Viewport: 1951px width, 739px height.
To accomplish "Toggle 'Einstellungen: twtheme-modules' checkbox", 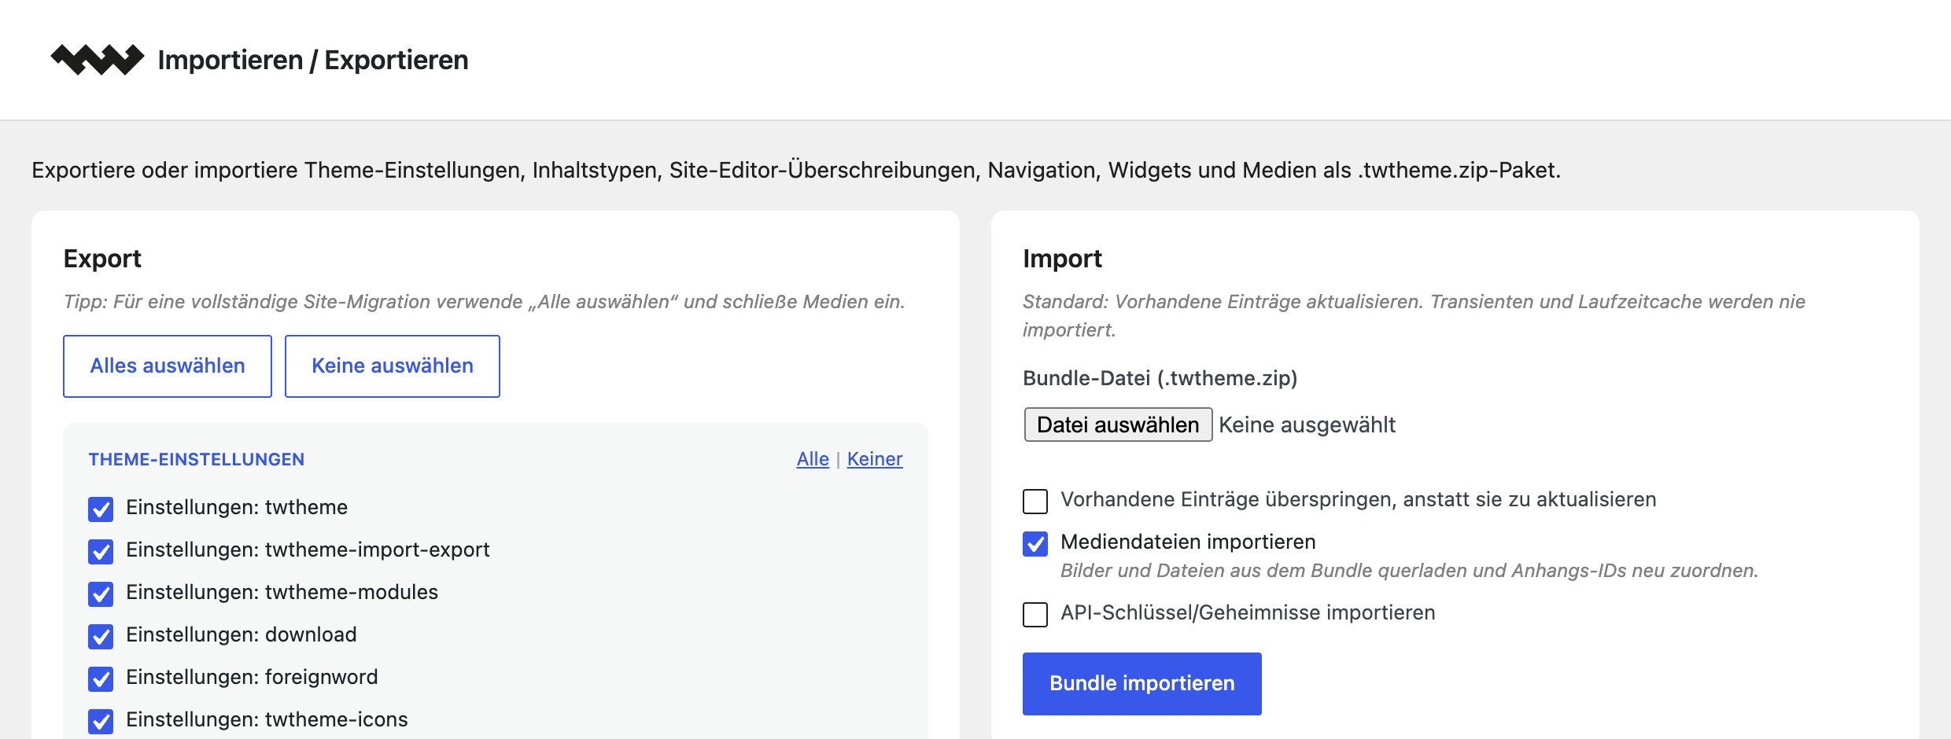I will (x=101, y=594).
